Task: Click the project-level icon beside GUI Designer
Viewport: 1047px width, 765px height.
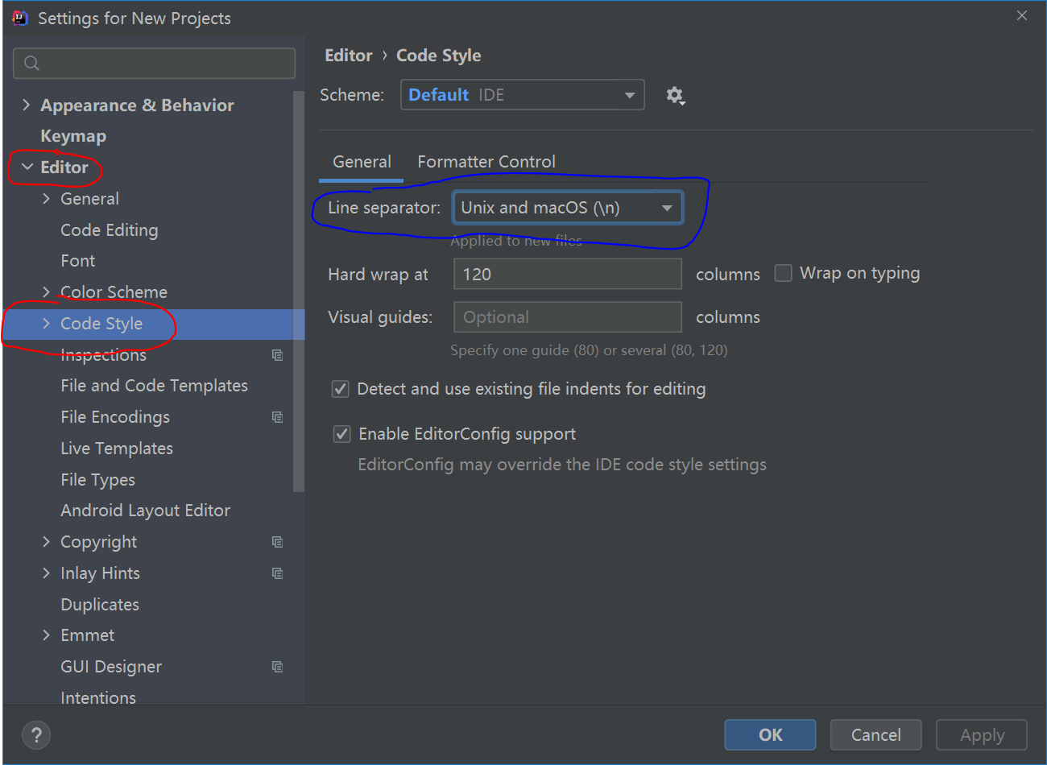Action: pyautogui.click(x=277, y=667)
